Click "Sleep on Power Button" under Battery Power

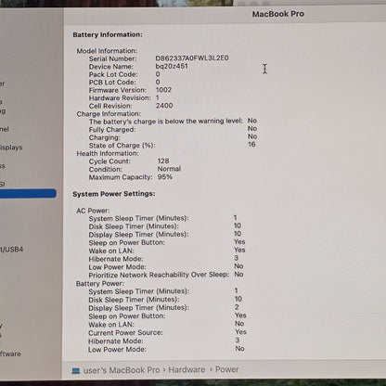point(127,316)
